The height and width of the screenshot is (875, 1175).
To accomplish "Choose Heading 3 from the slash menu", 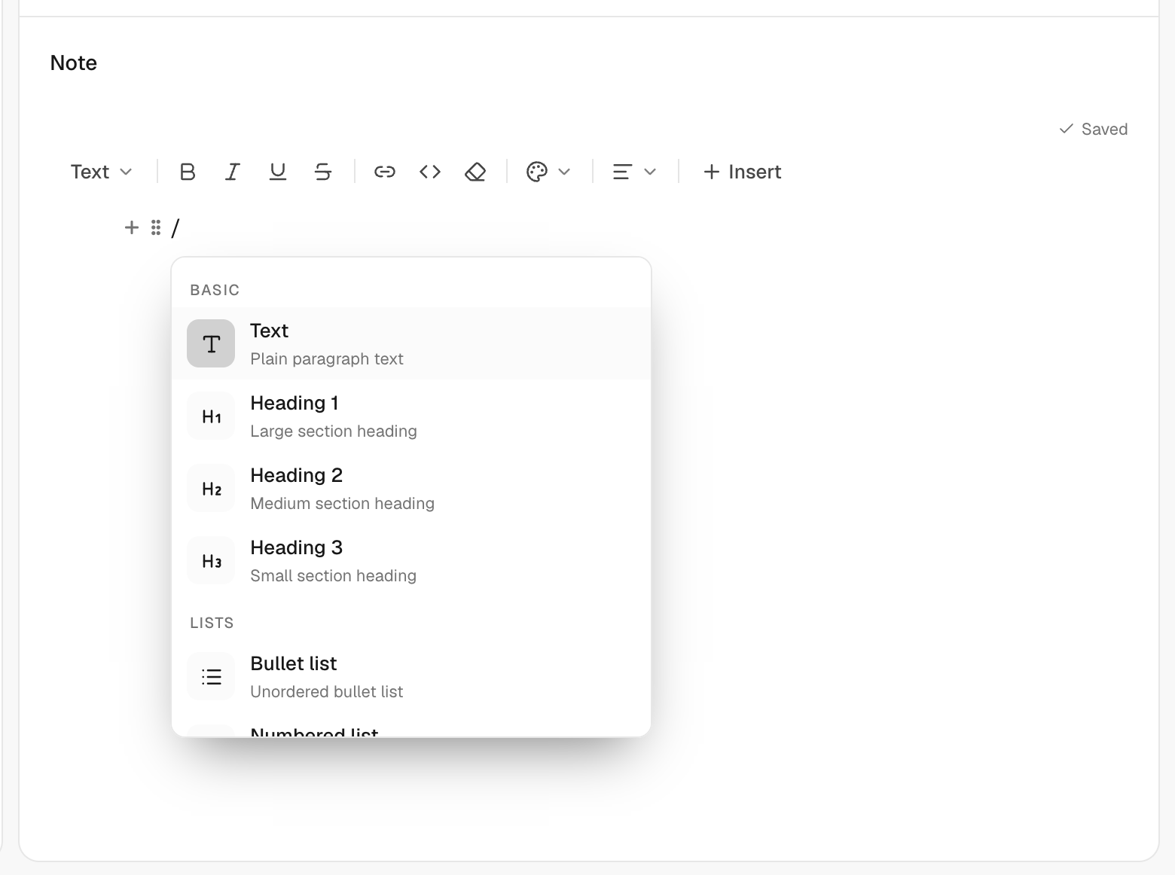I will click(411, 560).
